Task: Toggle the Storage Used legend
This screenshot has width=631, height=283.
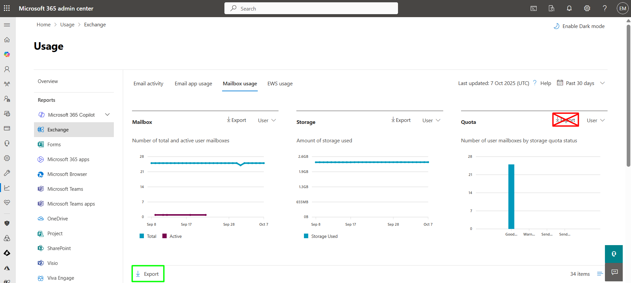Action: pyautogui.click(x=321, y=236)
